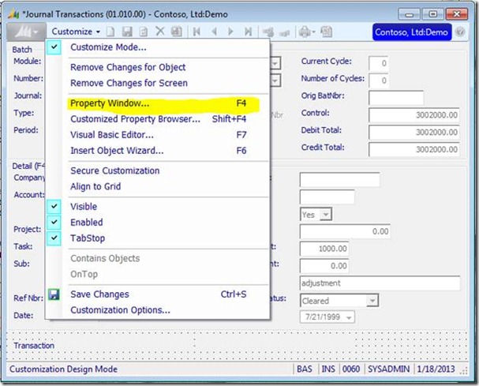Click the Delete X toolbar icon
This screenshot has width=479, height=386.
tap(159, 31)
